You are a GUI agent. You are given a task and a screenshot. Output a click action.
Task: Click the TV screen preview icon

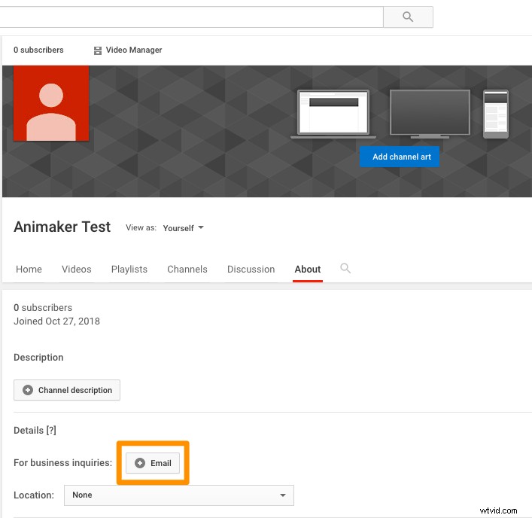(x=430, y=114)
